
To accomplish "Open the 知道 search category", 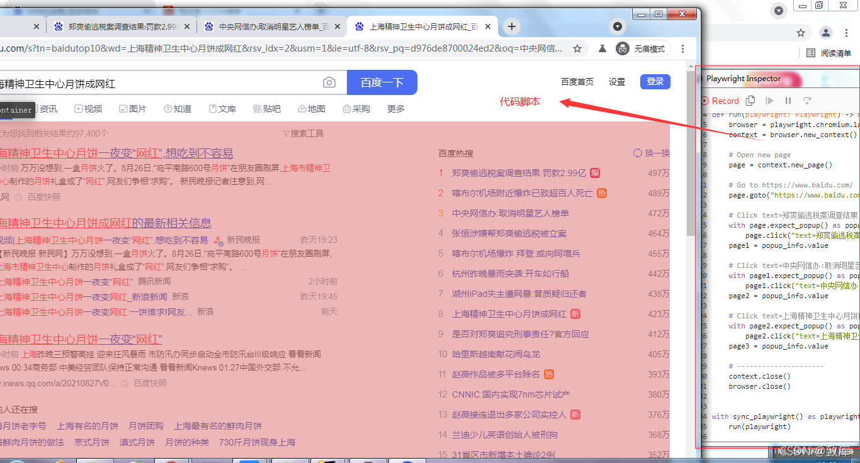I will point(178,109).
